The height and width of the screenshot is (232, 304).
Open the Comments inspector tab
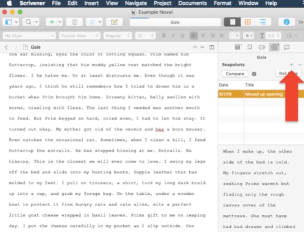(287, 47)
